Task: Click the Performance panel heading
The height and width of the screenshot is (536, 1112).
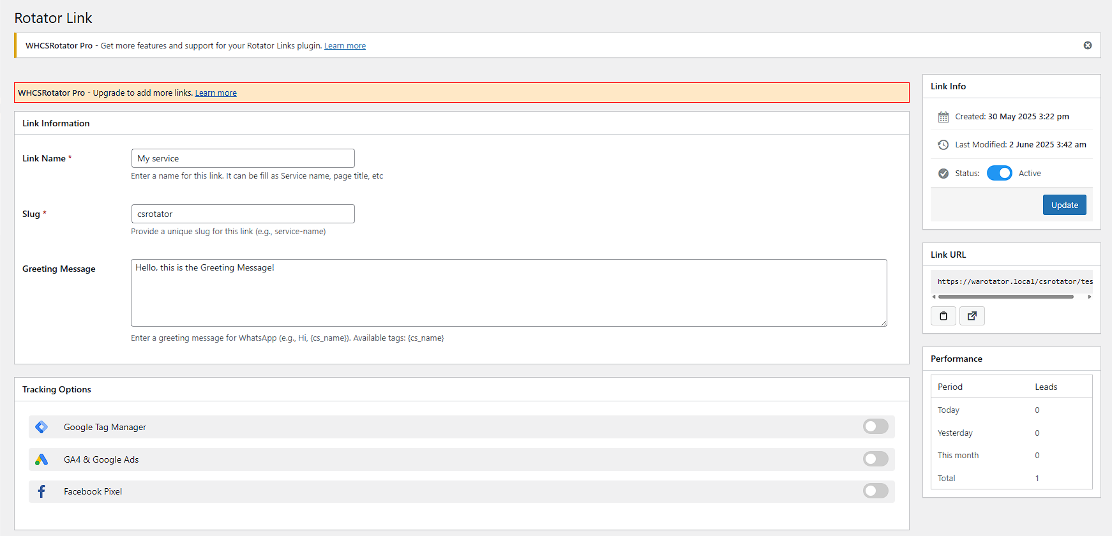Action: pyautogui.click(x=956, y=359)
